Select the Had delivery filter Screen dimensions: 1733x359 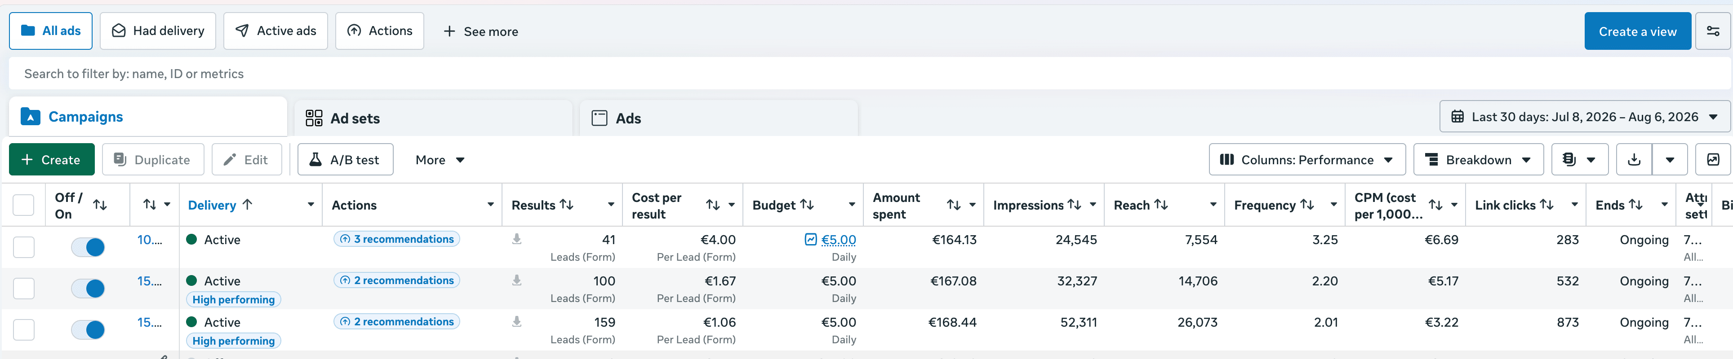(158, 31)
